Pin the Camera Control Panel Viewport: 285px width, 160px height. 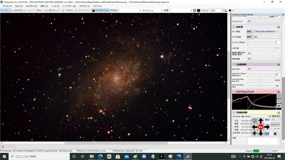pos(283,14)
